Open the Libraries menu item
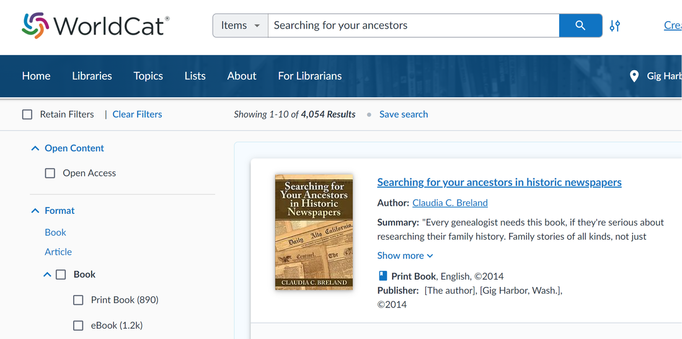Image resolution: width=682 pixels, height=339 pixels. click(92, 76)
